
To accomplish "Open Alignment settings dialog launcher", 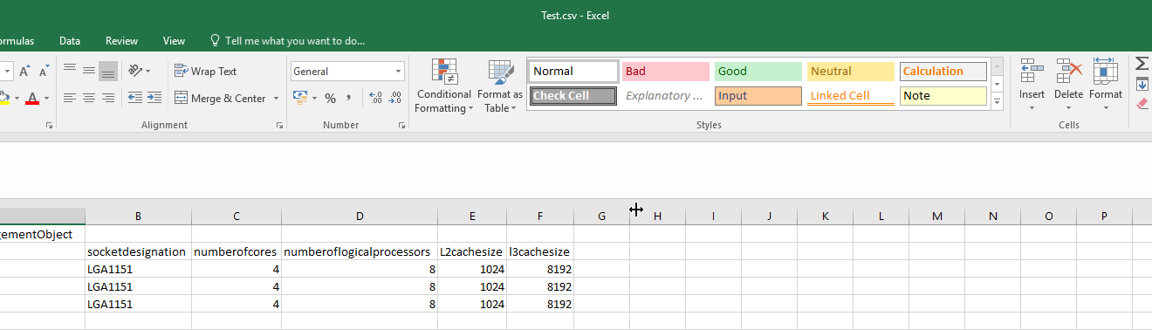I will coord(280,126).
